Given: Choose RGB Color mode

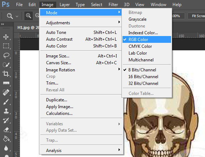Looking at the screenshot, I should coord(147,40).
